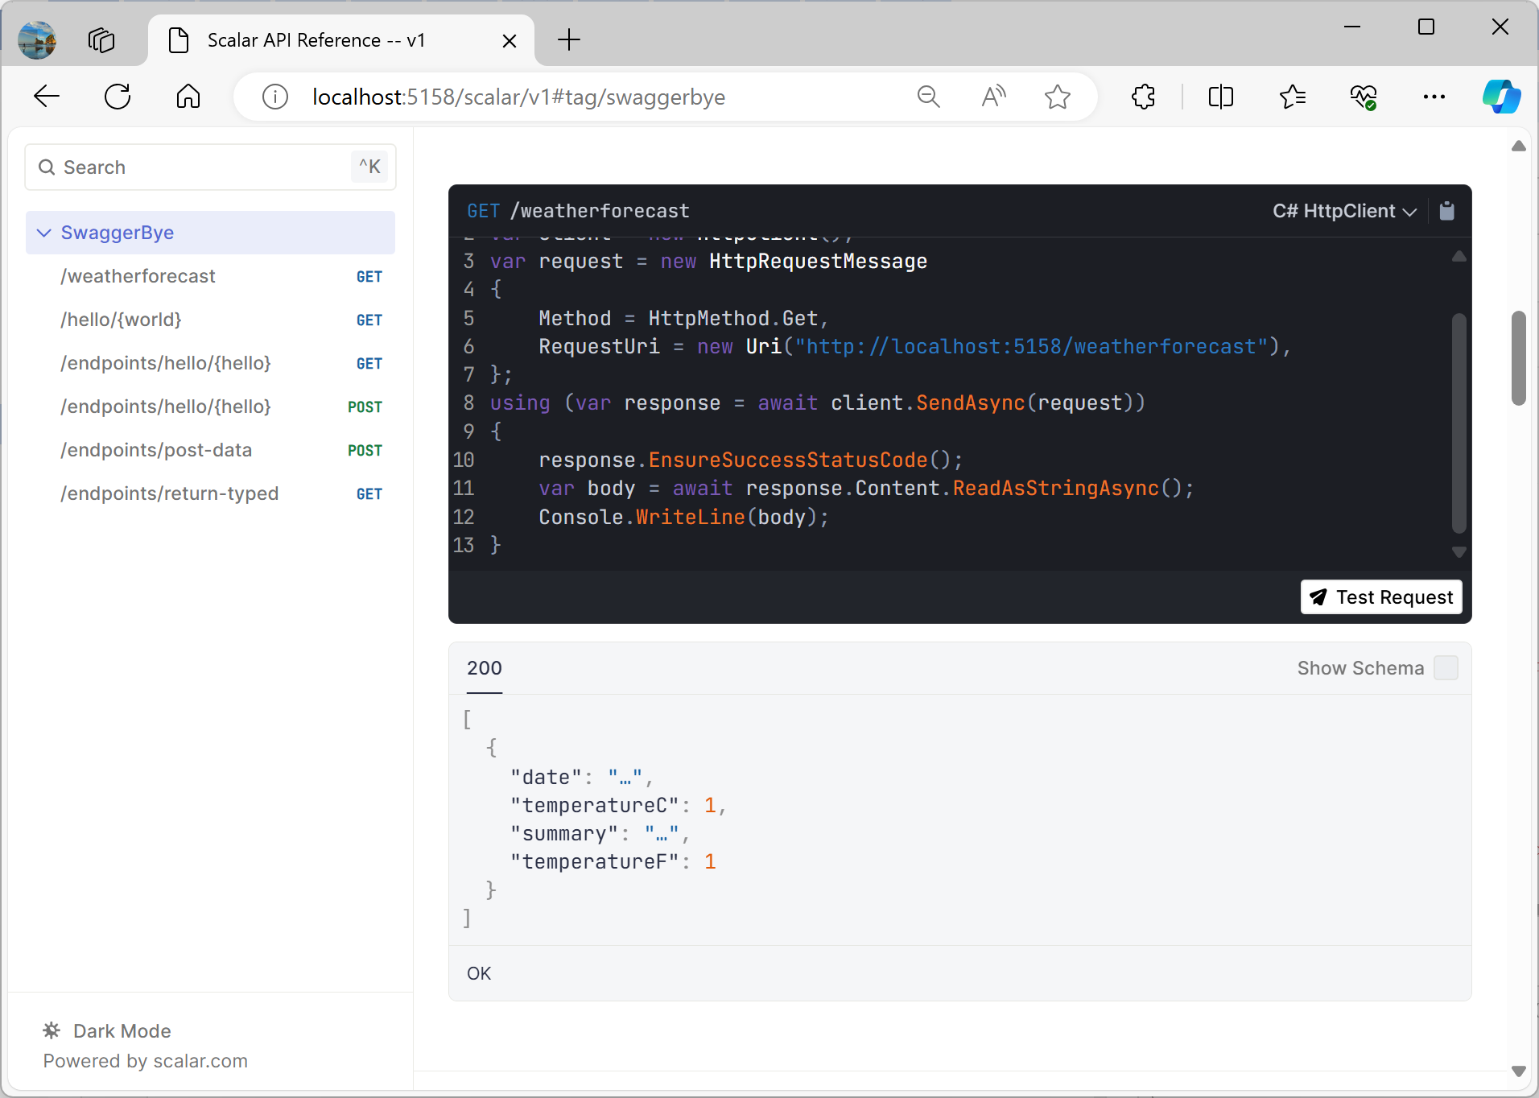
Task: Select the Scalar API Reference -- v1 tab
Action: (x=341, y=40)
